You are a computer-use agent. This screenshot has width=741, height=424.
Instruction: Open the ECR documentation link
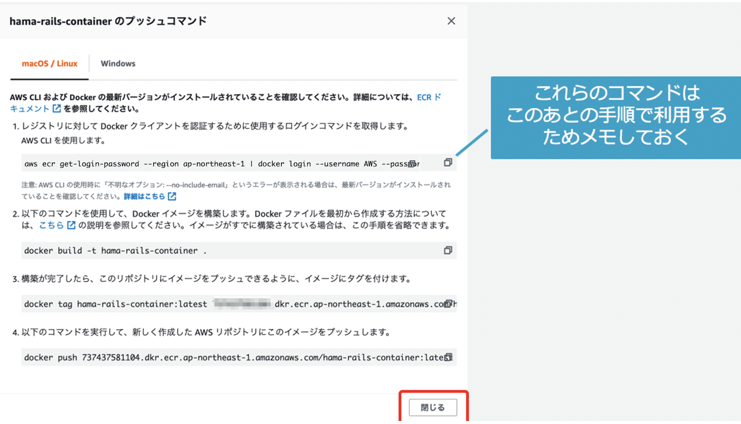[x=429, y=97]
